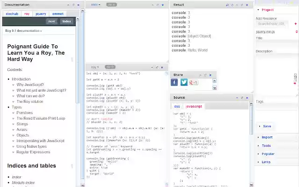Click the Tags input field
Image resolution: width=299 pixels, height=187 pixels.
[276, 107]
